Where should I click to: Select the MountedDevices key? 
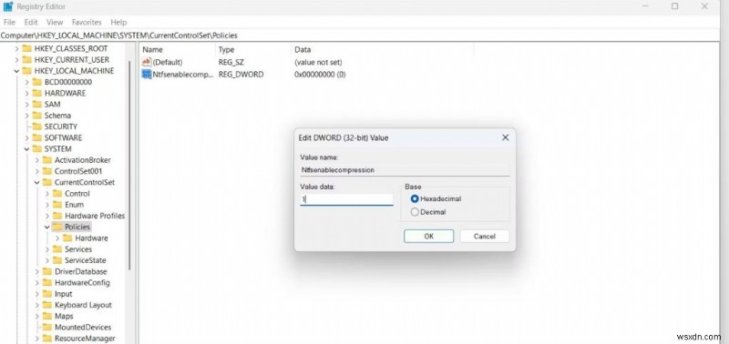pos(83,327)
